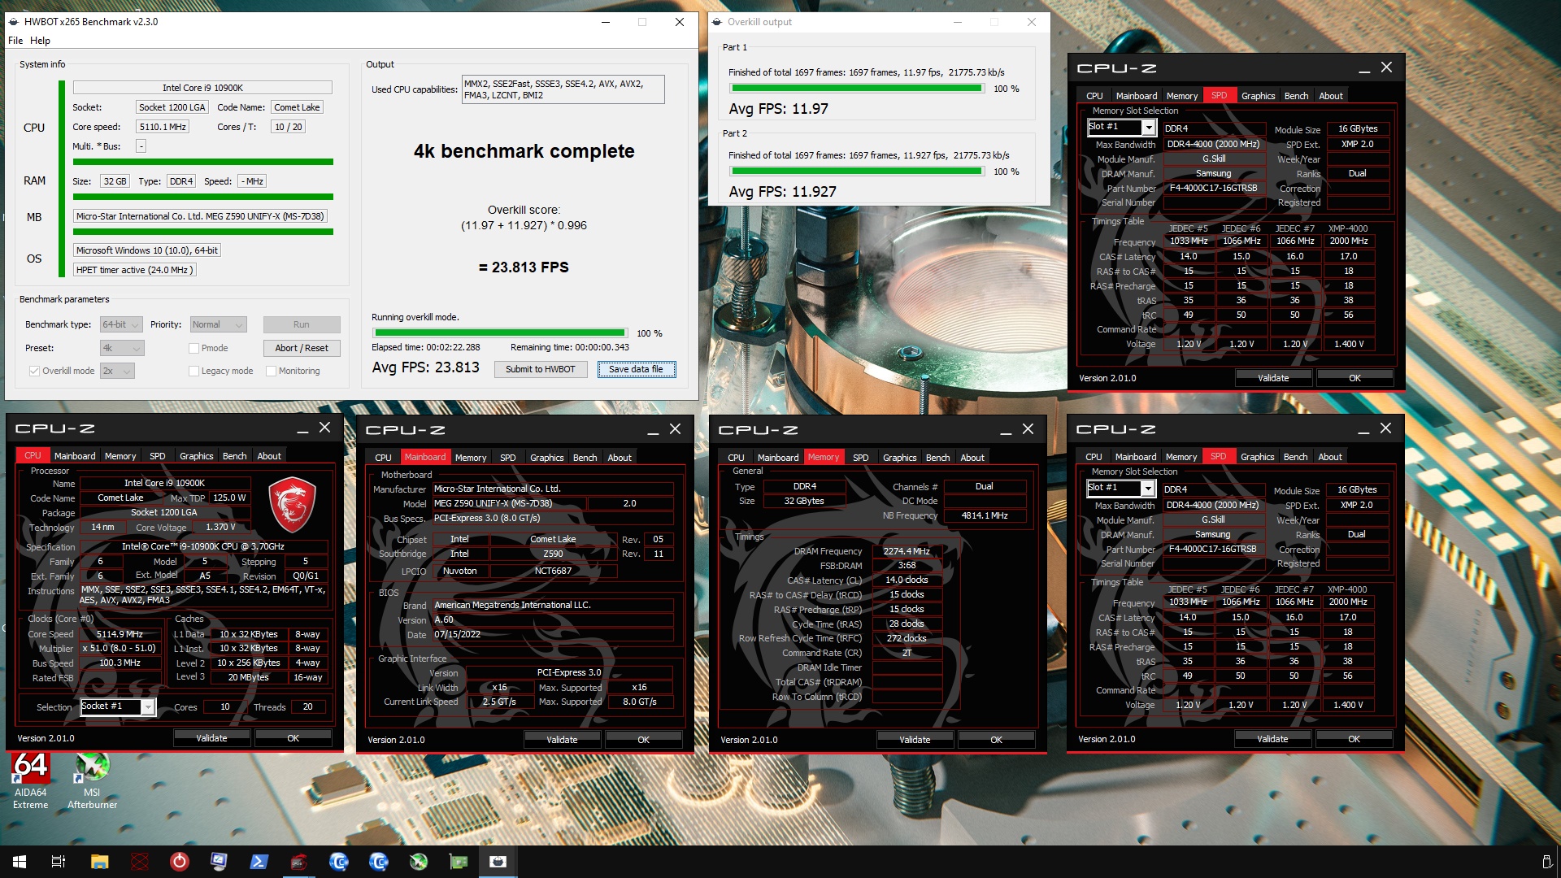Switch to Bench tab in CPU-Z Memory window
Screen dimensions: 1561x878
click(x=937, y=458)
